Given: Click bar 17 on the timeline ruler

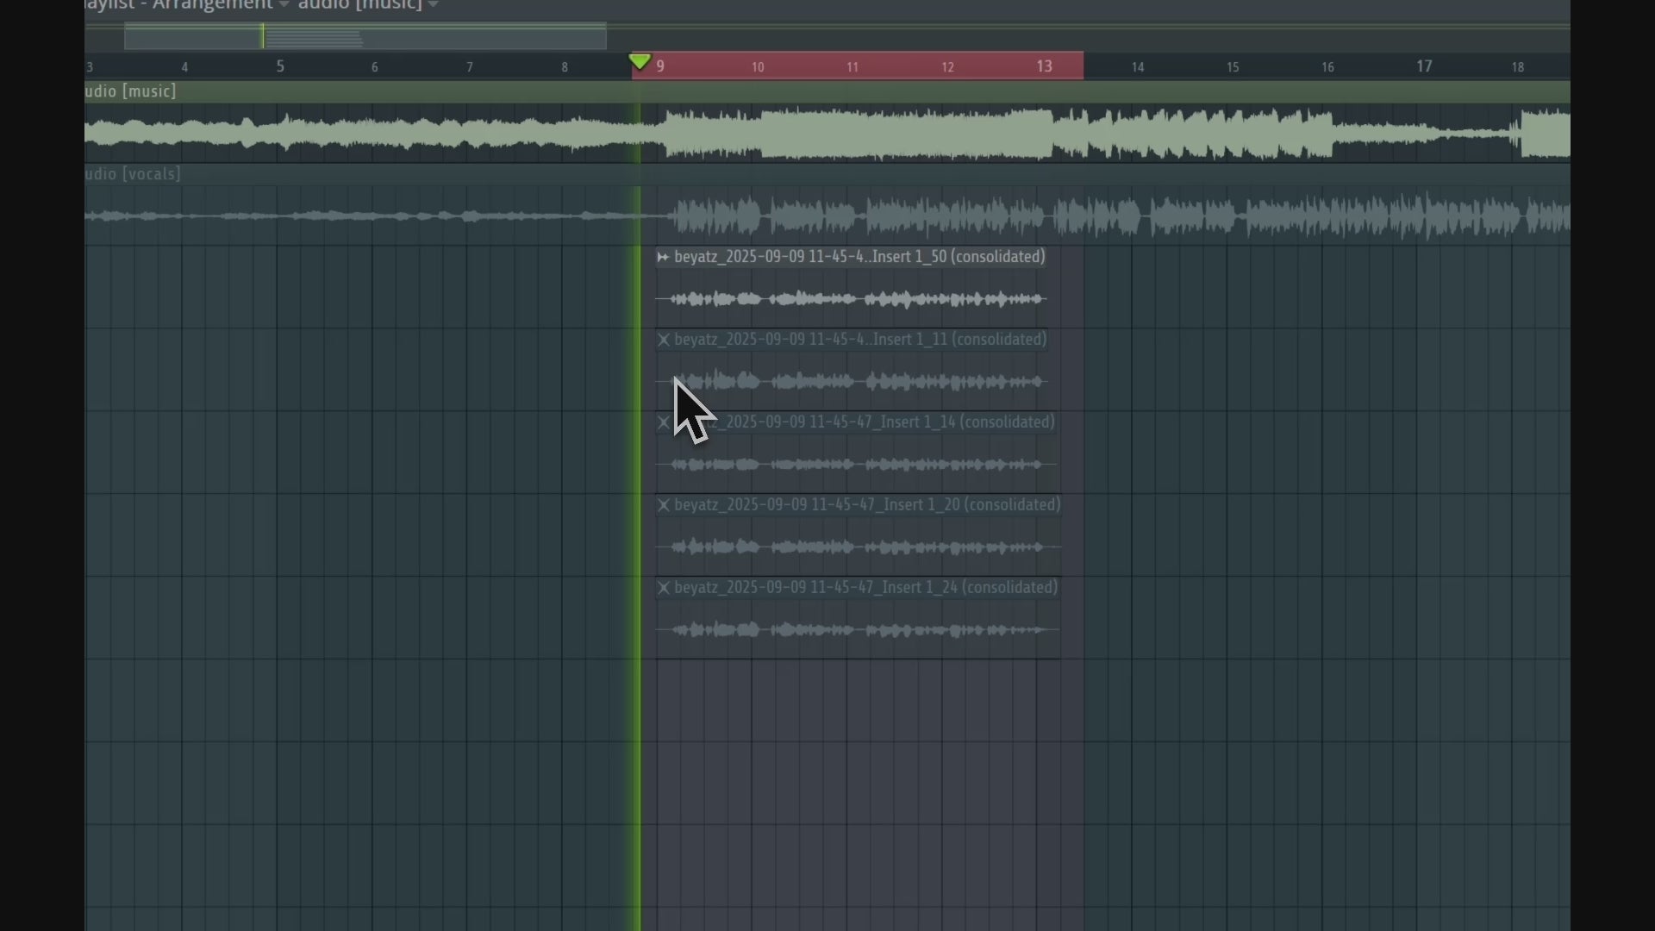Looking at the screenshot, I should click(x=1424, y=66).
